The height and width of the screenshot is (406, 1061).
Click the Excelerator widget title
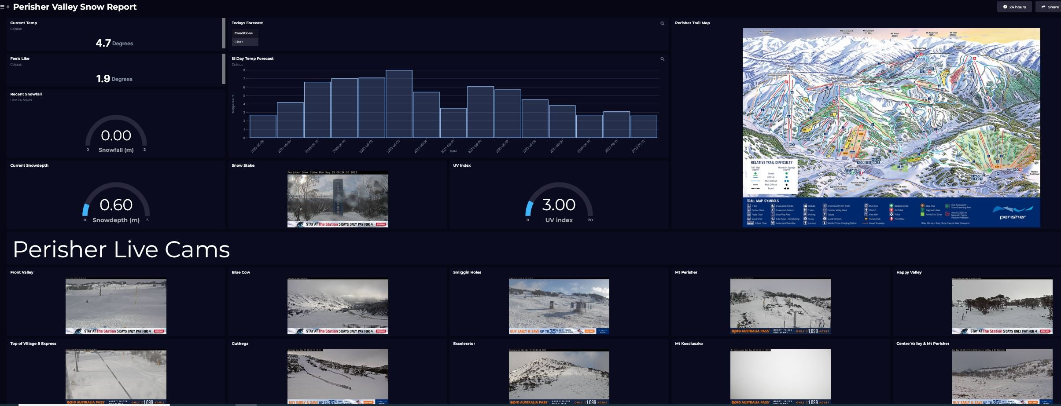pyautogui.click(x=464, y=344)
